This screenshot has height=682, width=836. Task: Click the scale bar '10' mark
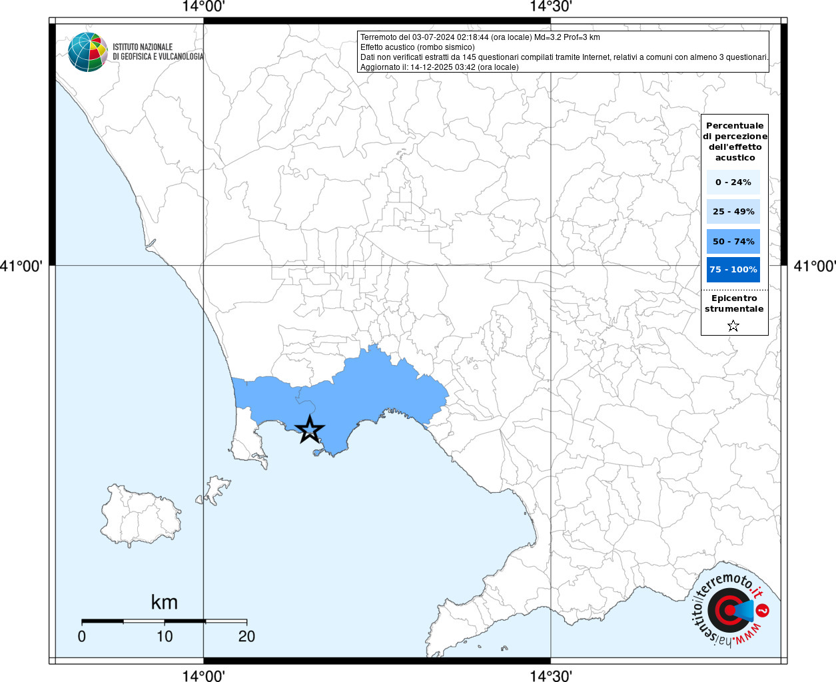click(165, 636)
